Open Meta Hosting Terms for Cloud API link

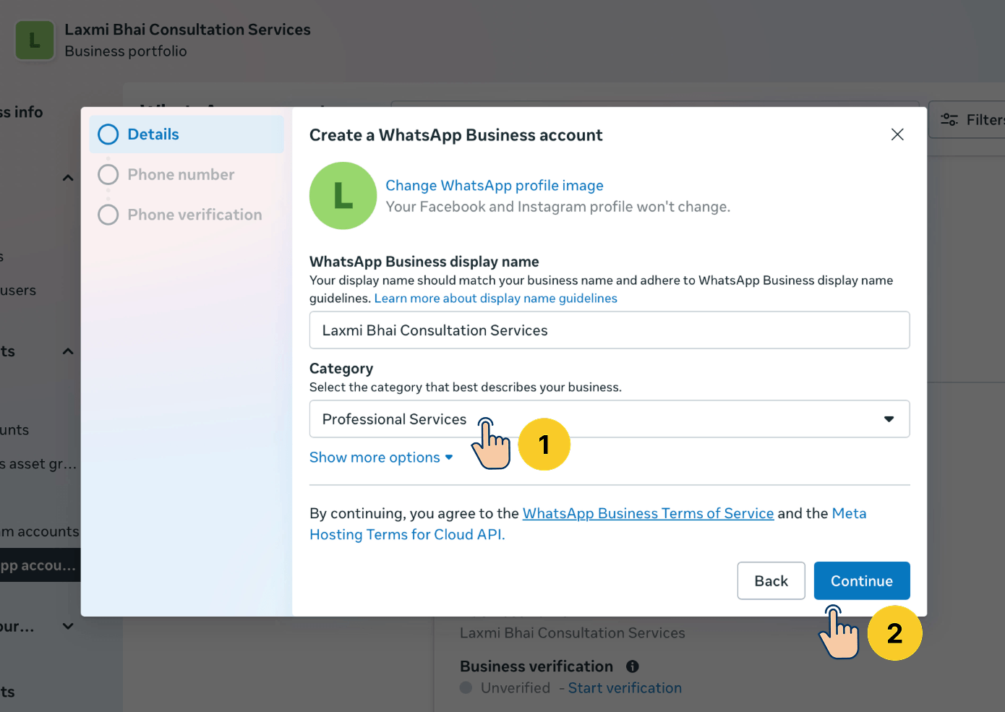pos(588,524)
